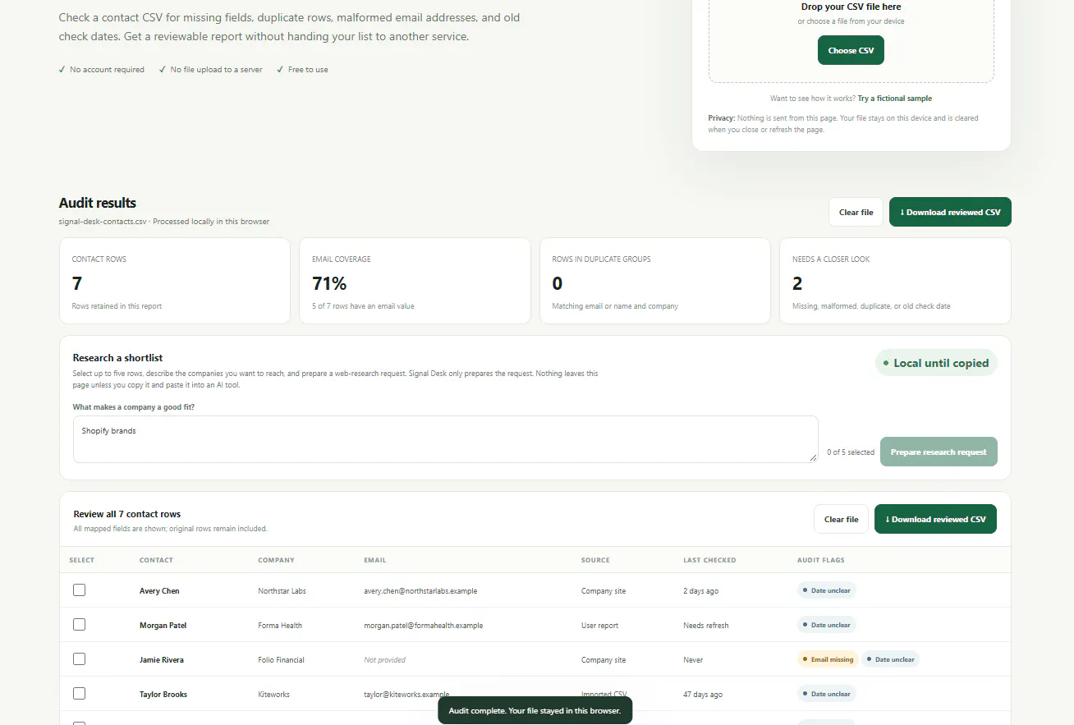Click the Company column header
Screen dimensions: 1074x725
coord(276,560)
